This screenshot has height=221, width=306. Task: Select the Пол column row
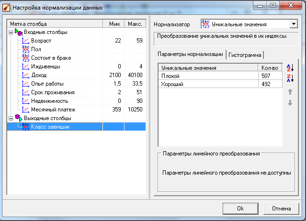coord(76,49)
